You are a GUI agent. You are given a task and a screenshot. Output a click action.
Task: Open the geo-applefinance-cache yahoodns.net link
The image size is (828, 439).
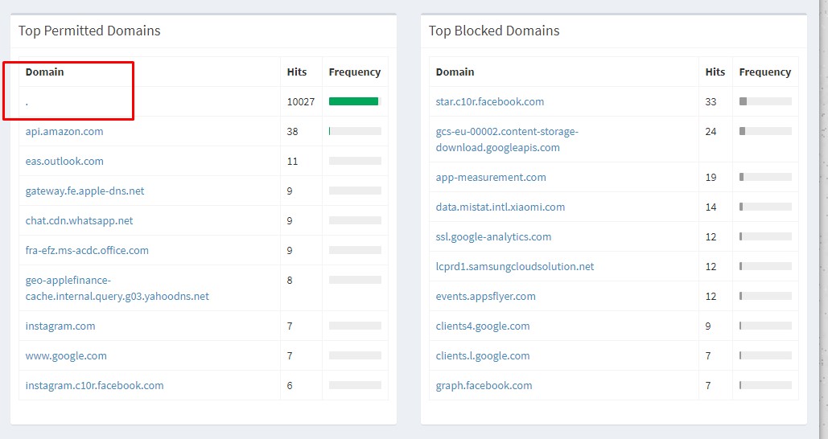(x=117, y=288)
